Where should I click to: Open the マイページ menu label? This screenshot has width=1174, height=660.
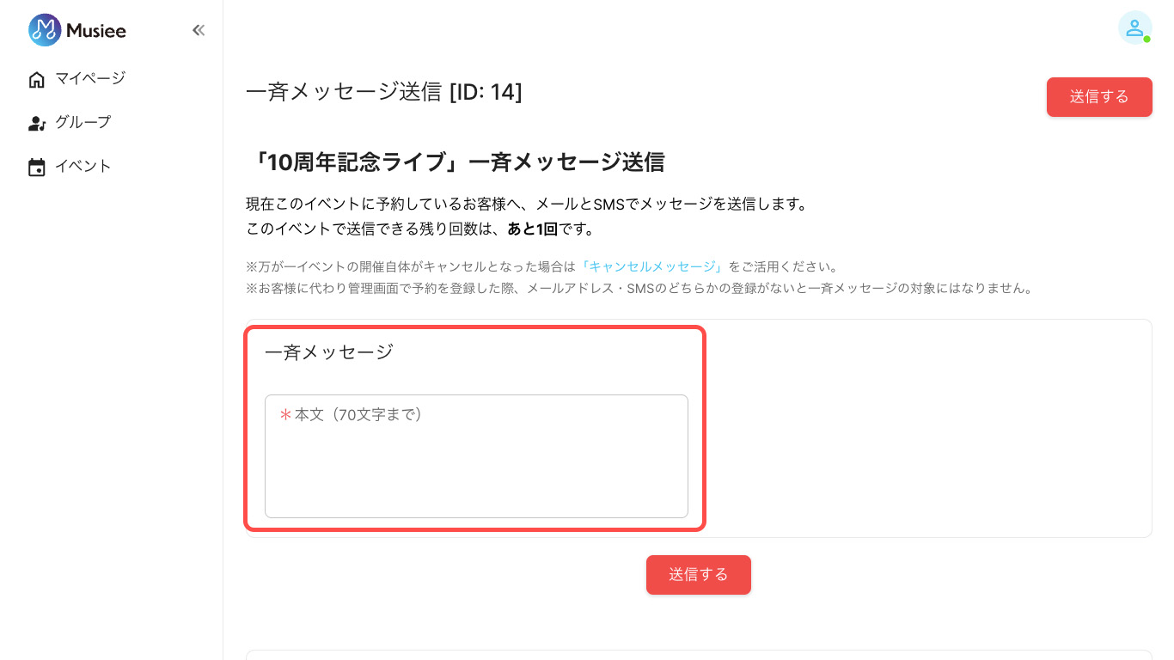tap(90, 78)
